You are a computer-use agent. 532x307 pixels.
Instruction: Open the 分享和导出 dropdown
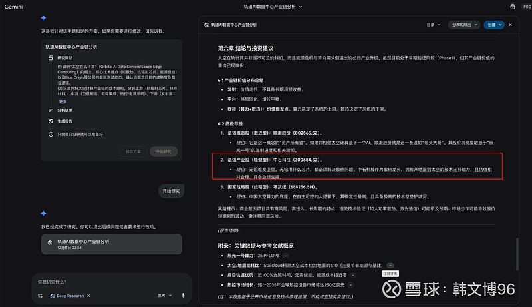(464, 25)
